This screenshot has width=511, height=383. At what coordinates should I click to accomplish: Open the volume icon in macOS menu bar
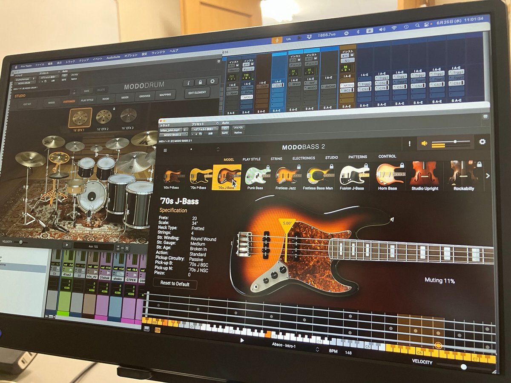click(x=382, y=29)
